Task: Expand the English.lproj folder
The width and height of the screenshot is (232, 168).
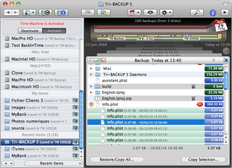Action: coord(91,93)
